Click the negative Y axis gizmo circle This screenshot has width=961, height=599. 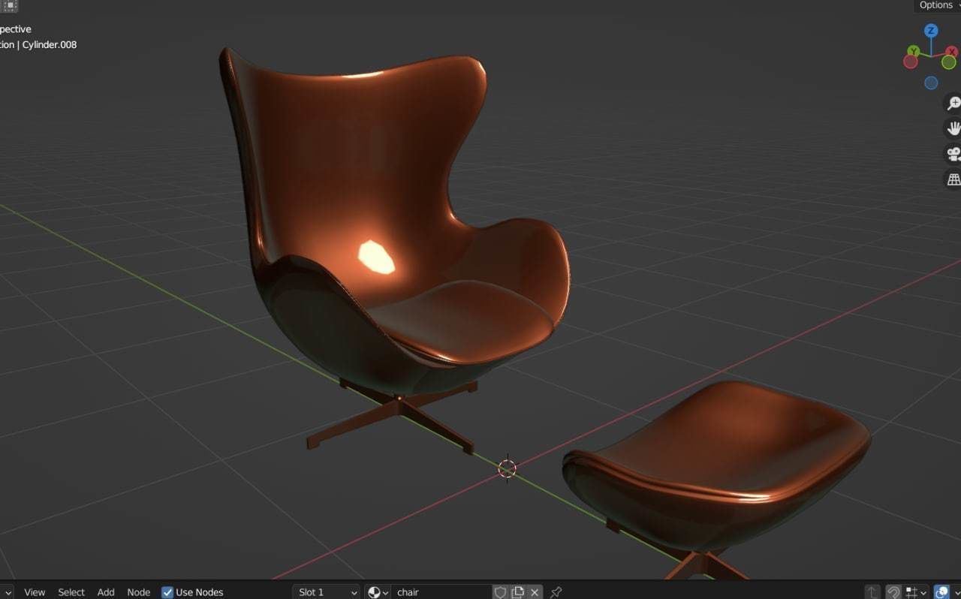pos(949,62)
